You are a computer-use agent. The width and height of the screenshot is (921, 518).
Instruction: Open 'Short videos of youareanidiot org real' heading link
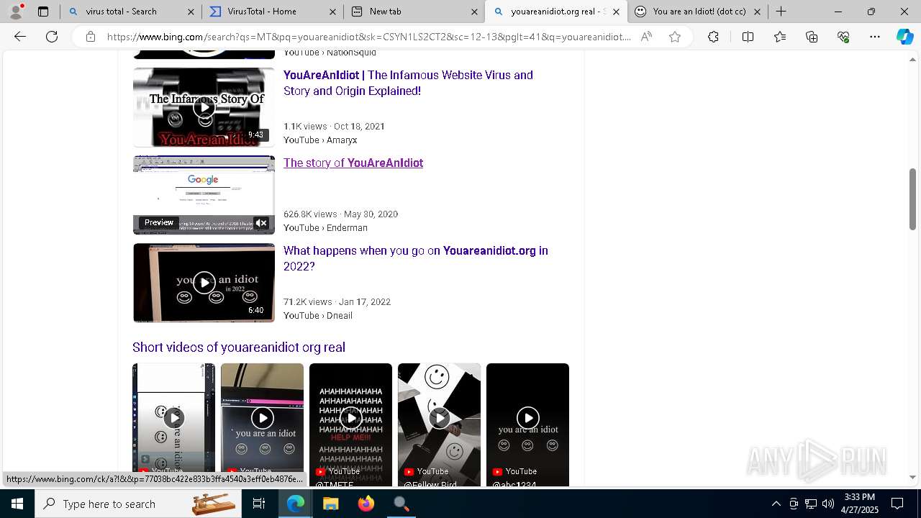(x=239, y=347)
